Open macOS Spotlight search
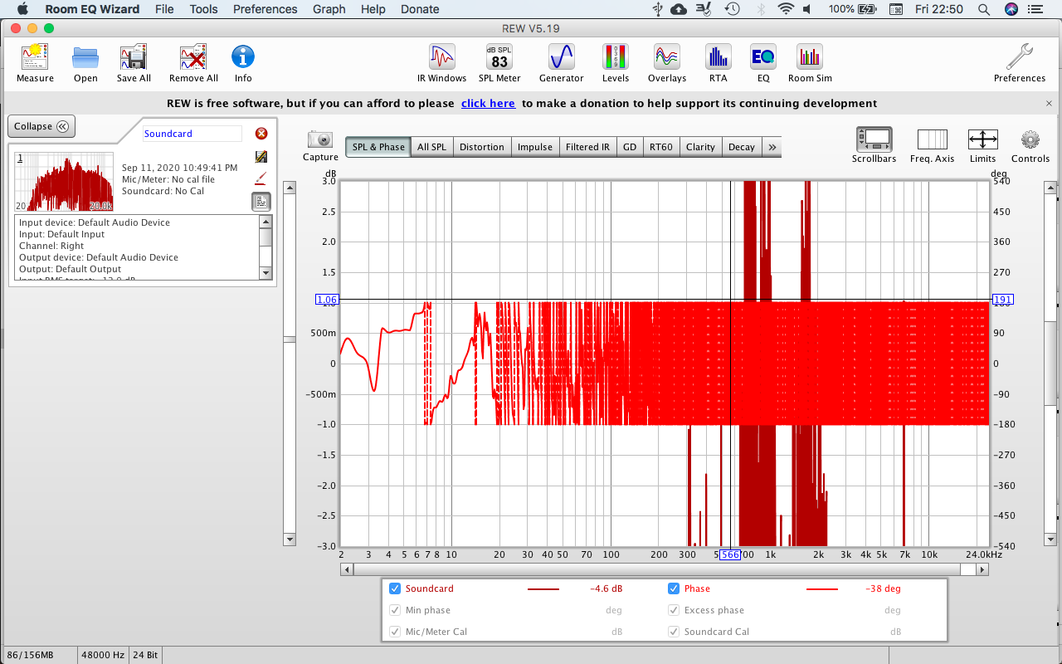The image size is (1062, 664). 983,9
